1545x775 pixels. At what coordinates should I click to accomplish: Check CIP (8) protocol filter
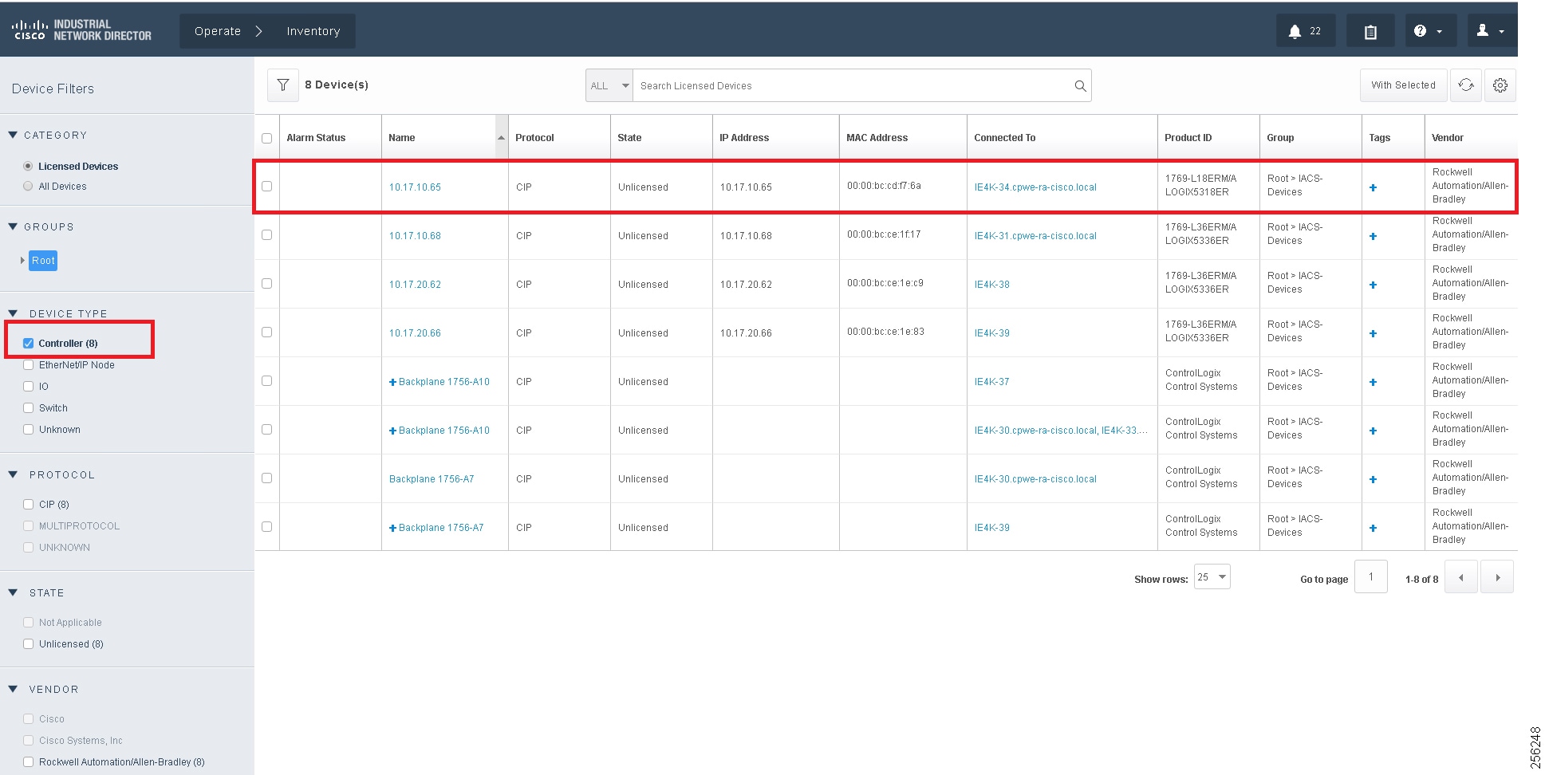point(29,504)
